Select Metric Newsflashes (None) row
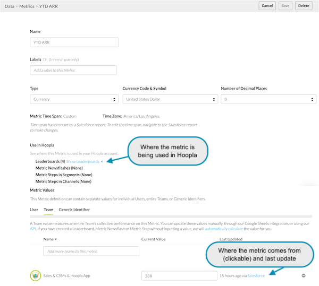 click(x=59, y=168)
